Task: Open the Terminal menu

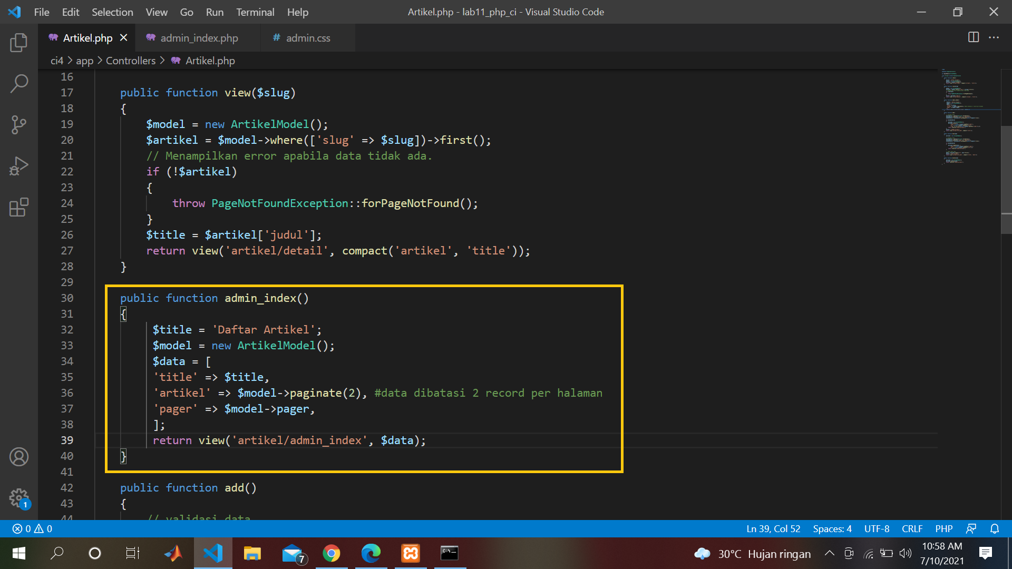Action: [x=255, y=12]
